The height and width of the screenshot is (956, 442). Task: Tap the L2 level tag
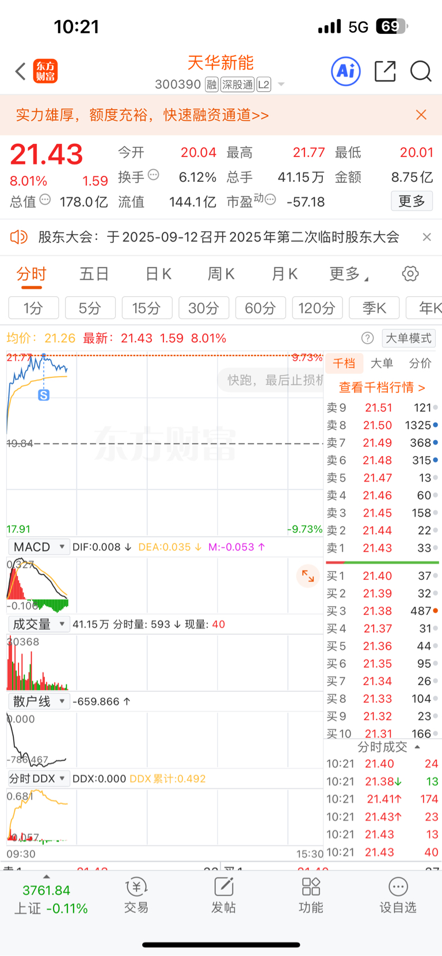pyautogui.click(x=264, y=85)
